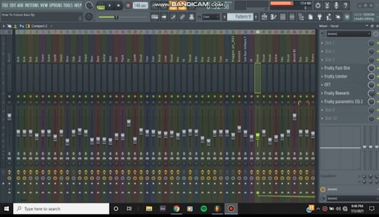Image resolution: width=379 pixels, height=217 pixels.
Task: Click the multilink to controllers chain icon
Action: [x=182, y=17]
